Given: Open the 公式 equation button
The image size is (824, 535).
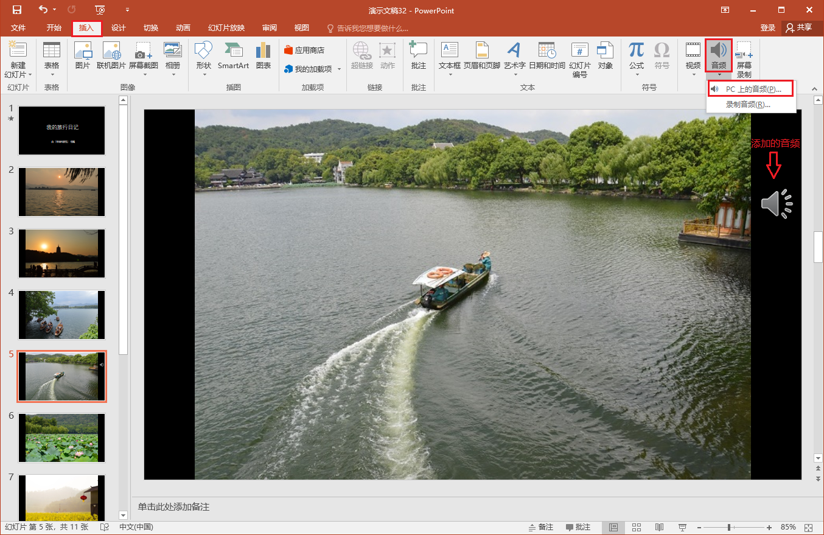Looking at the screenshot, I should click(x=637, y=57).
